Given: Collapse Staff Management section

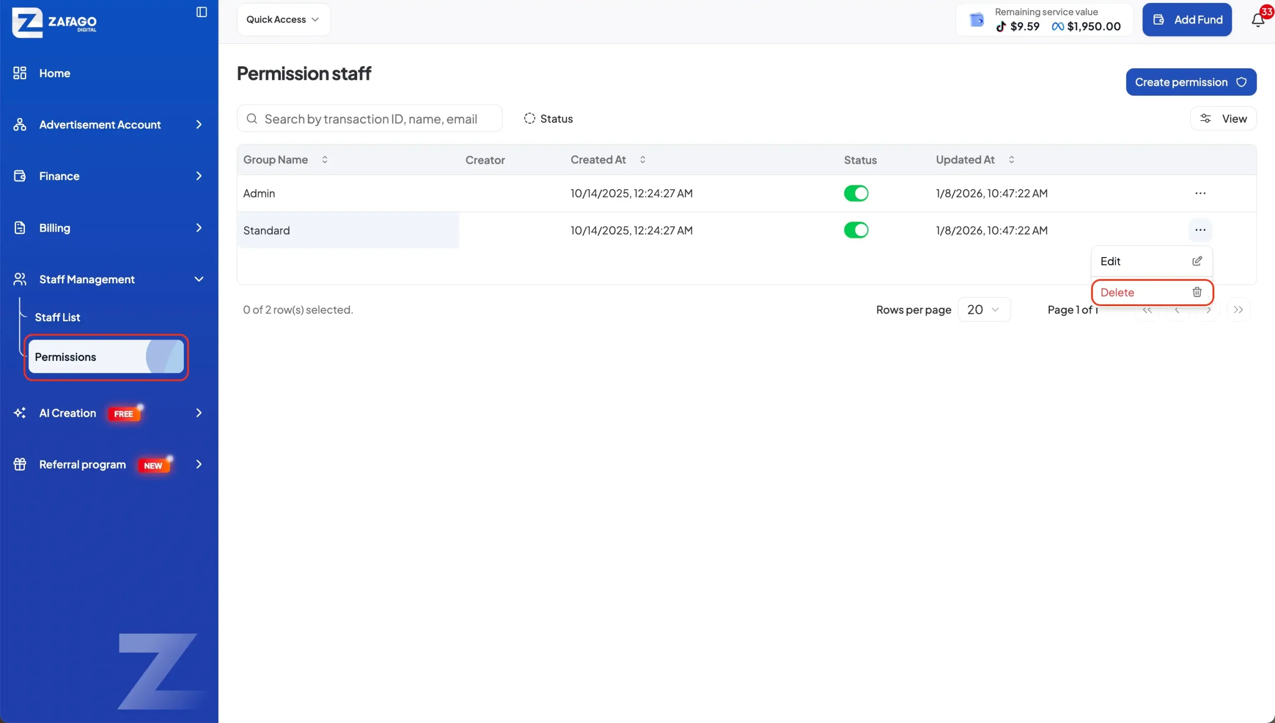Looking at the screenshot, I should coord(109,279).
